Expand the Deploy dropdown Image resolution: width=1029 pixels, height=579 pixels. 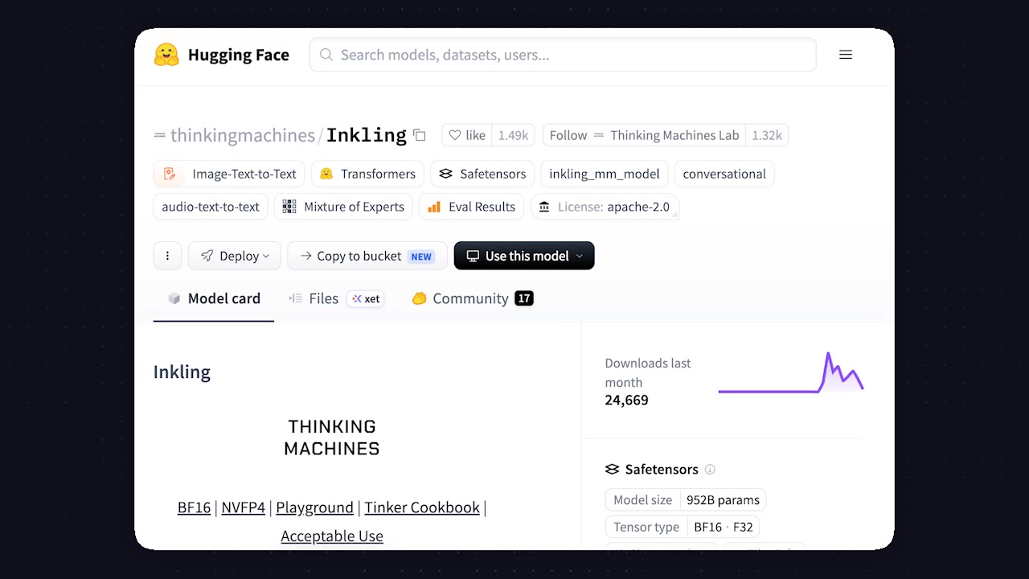[235, 256]
